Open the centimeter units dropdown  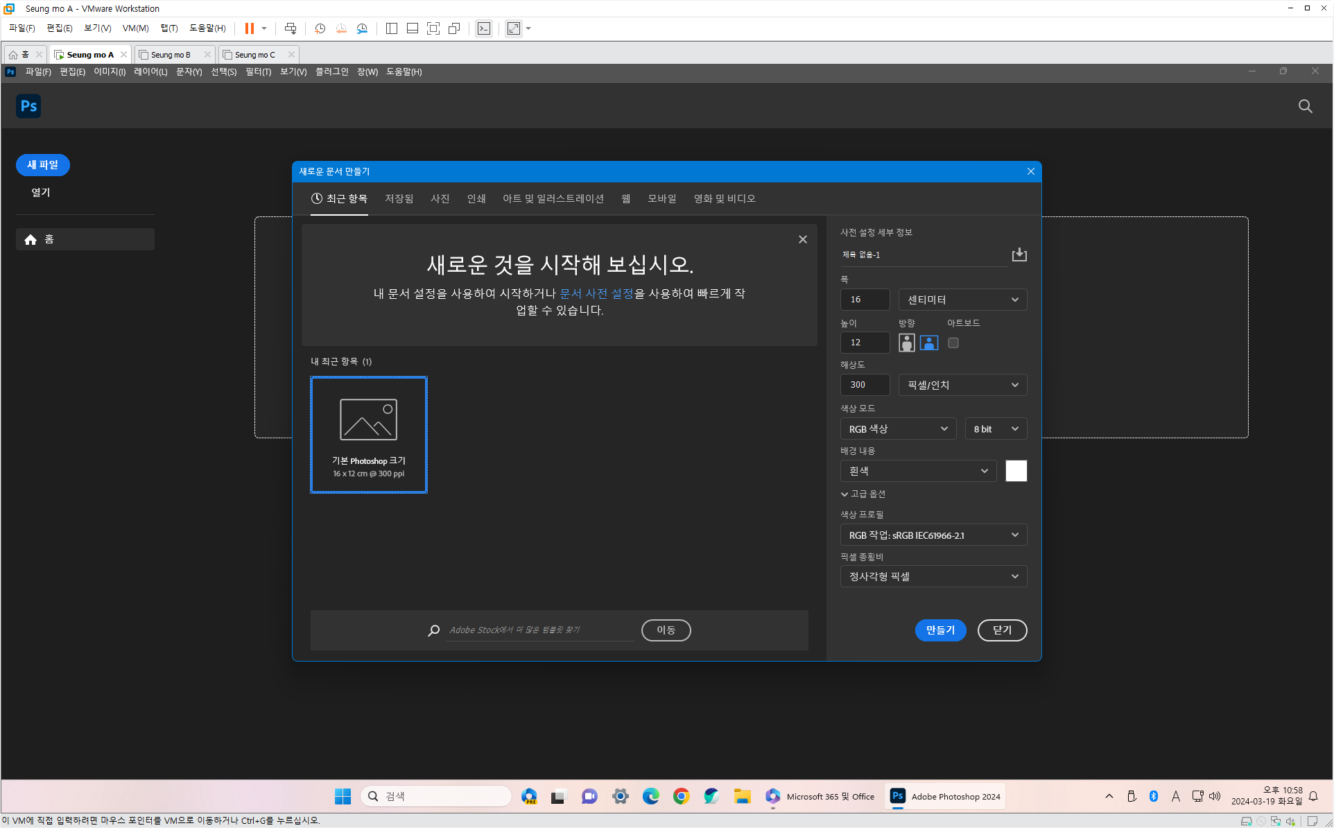[x=962, y=300]
